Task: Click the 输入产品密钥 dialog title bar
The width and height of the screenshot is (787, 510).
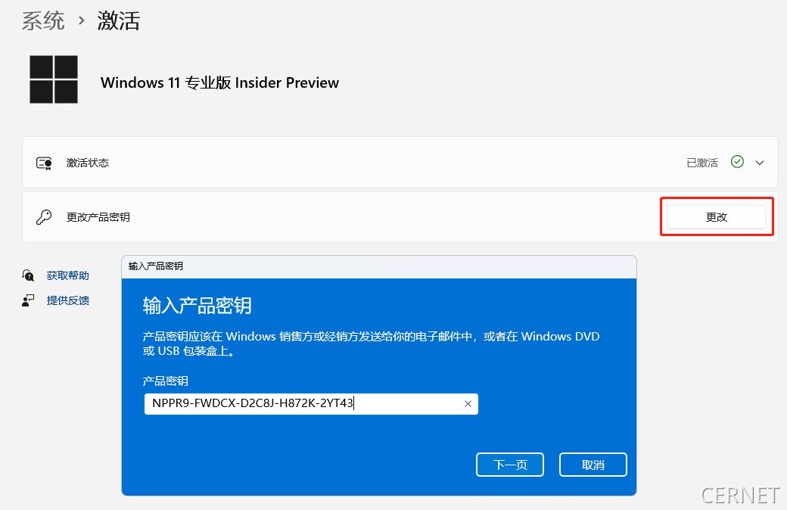Action: (378, 266)
